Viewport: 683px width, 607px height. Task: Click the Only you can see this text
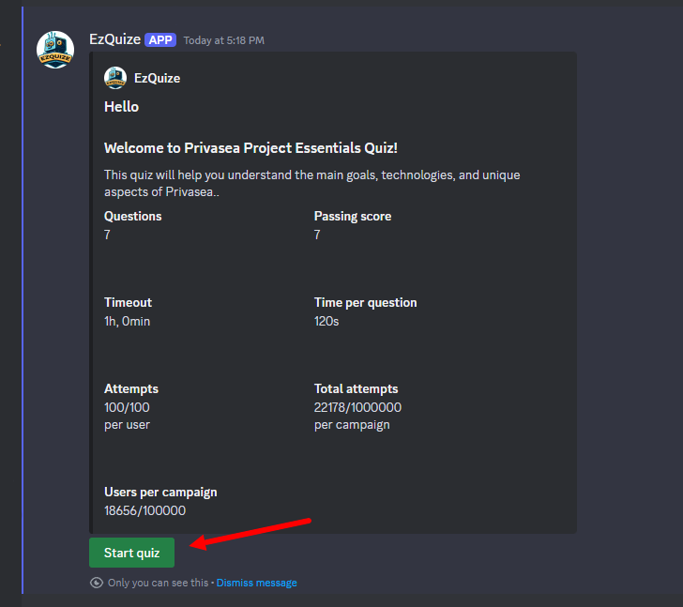[159, 583]
